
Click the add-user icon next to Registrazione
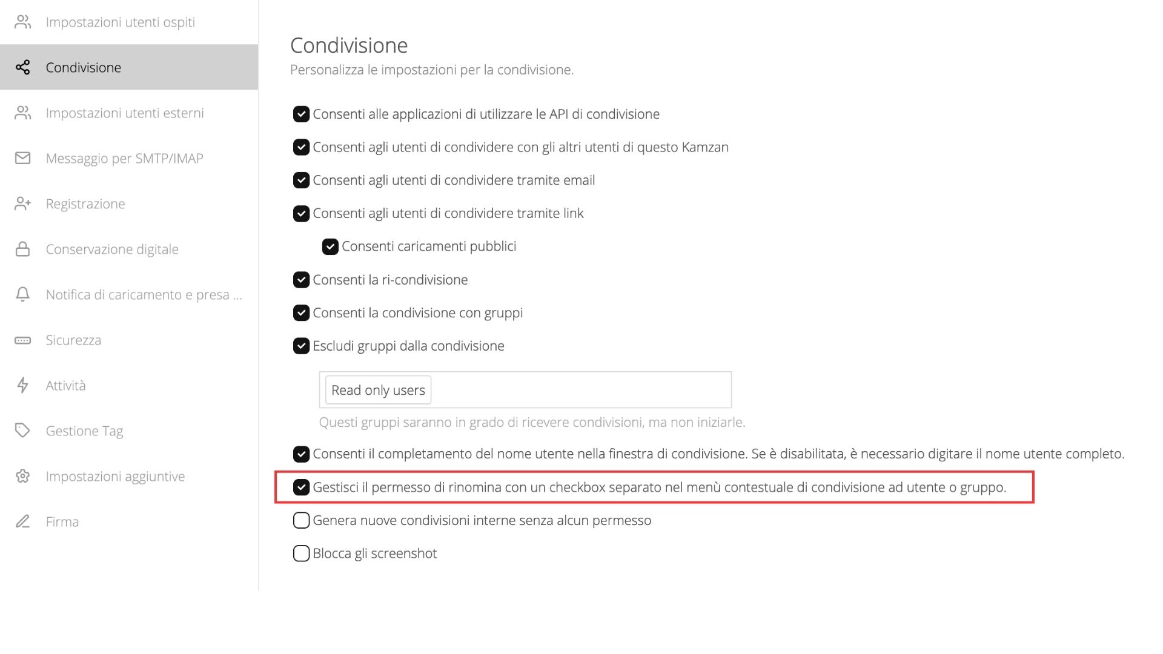(22, 203)
